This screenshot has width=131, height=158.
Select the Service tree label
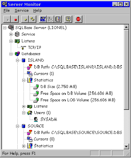point(28,34)
